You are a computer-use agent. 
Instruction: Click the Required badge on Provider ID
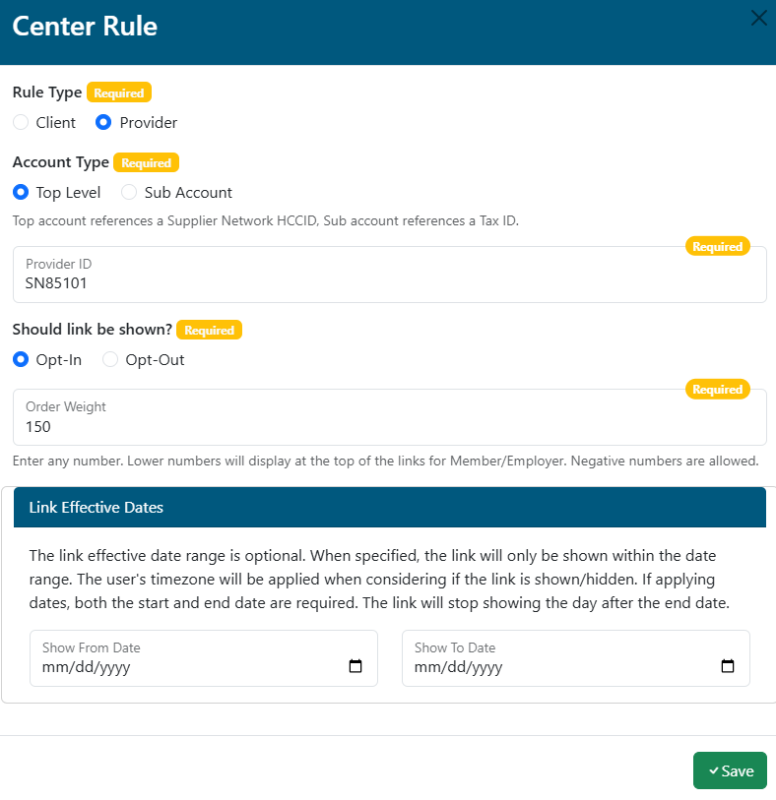coord(717,247)
